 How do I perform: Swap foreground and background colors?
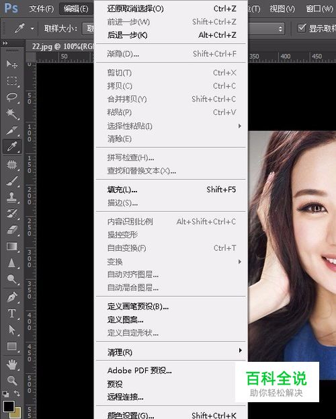tap(17, 393)
